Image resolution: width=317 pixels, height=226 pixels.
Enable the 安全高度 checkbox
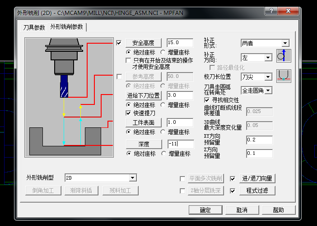coord(119,43)
